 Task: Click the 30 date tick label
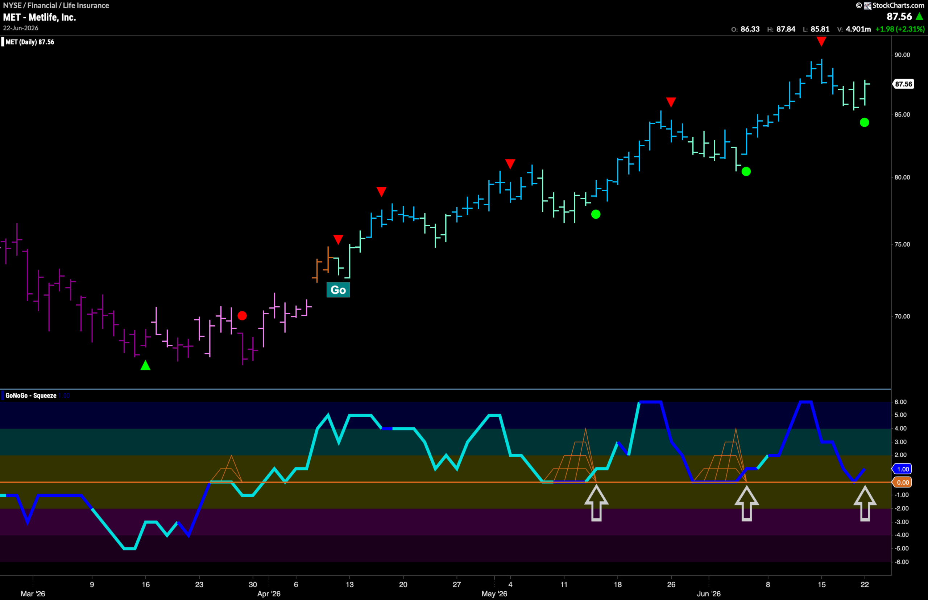pyautogui.click(x=253, y=584)
